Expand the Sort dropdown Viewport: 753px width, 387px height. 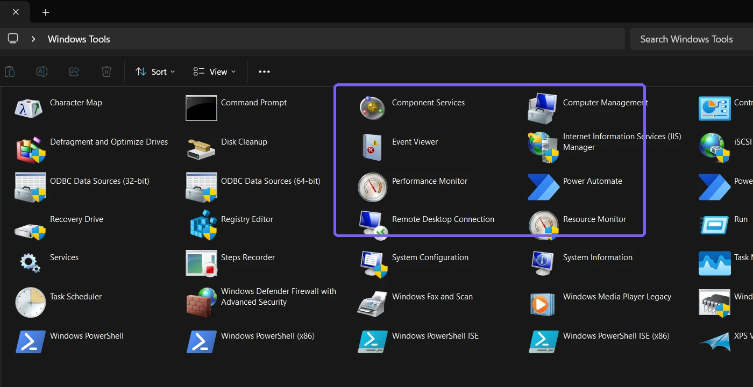click(155, 71)
